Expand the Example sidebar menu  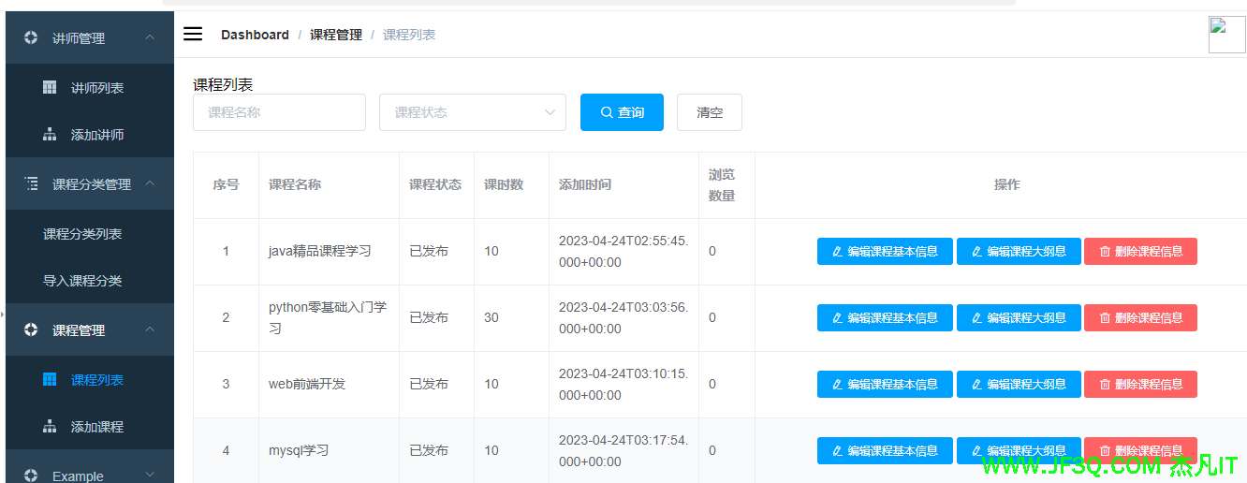coord(150,475)
